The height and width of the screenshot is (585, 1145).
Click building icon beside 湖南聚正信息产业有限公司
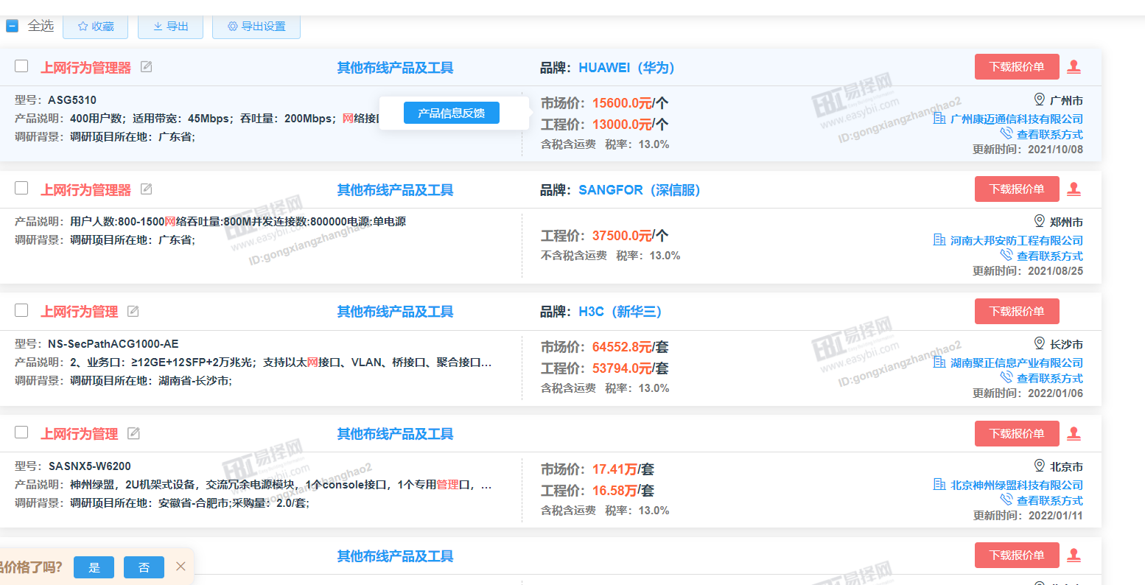click(939, 362)
